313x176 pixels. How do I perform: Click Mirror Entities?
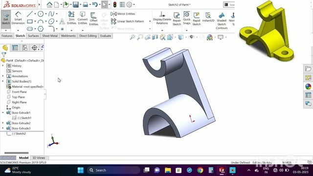coord(123,14)
